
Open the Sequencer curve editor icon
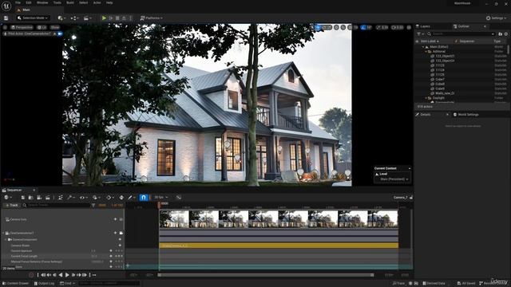point(179,198)
